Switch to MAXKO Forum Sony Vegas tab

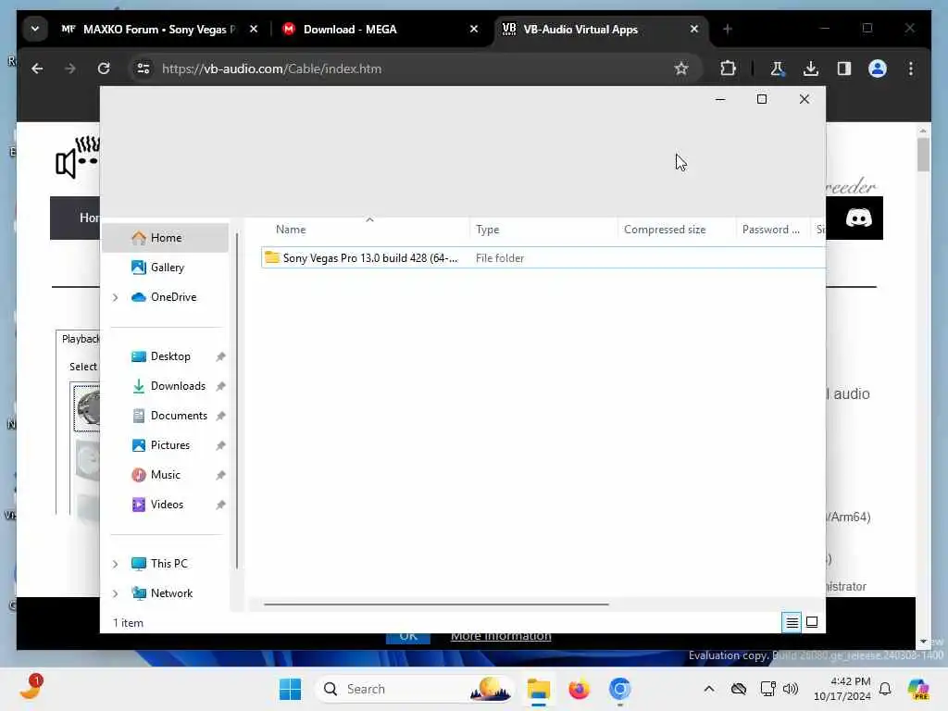pos(148,29)
